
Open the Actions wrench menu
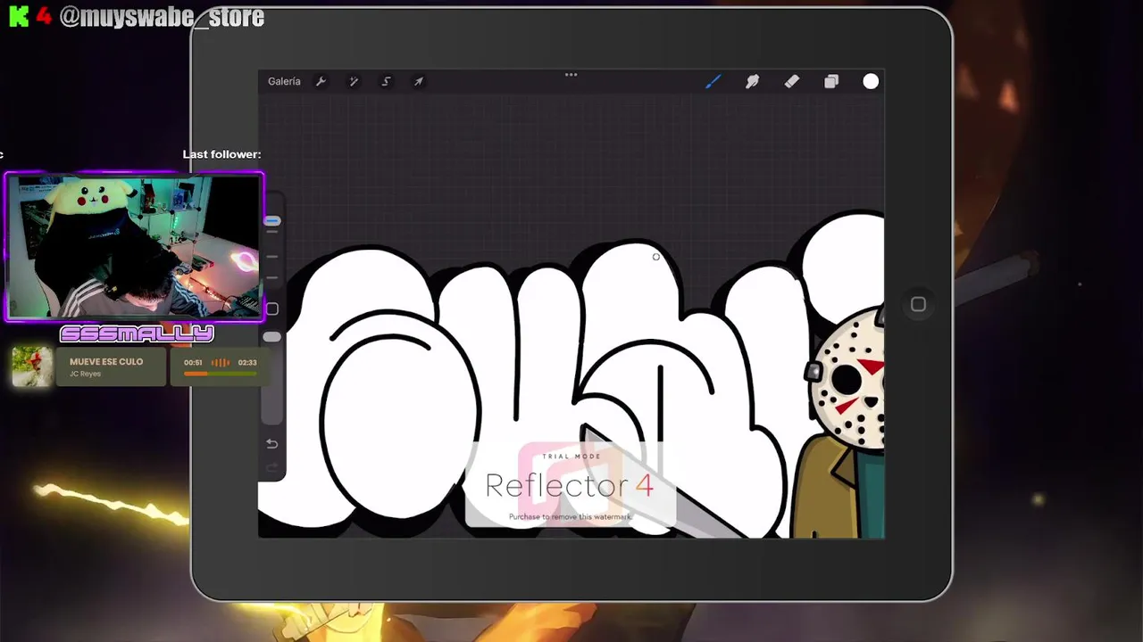point(321,81)
